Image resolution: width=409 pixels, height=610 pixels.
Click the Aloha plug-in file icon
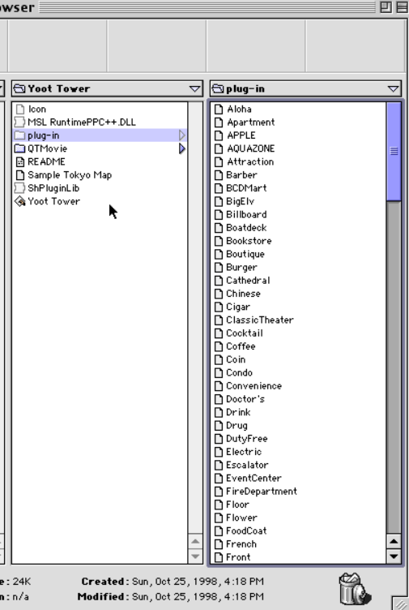(x=219, y=109)
